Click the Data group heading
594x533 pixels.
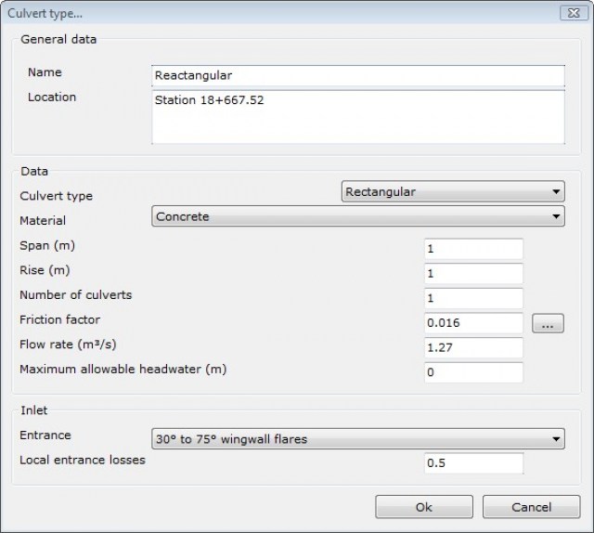point(34,171)
